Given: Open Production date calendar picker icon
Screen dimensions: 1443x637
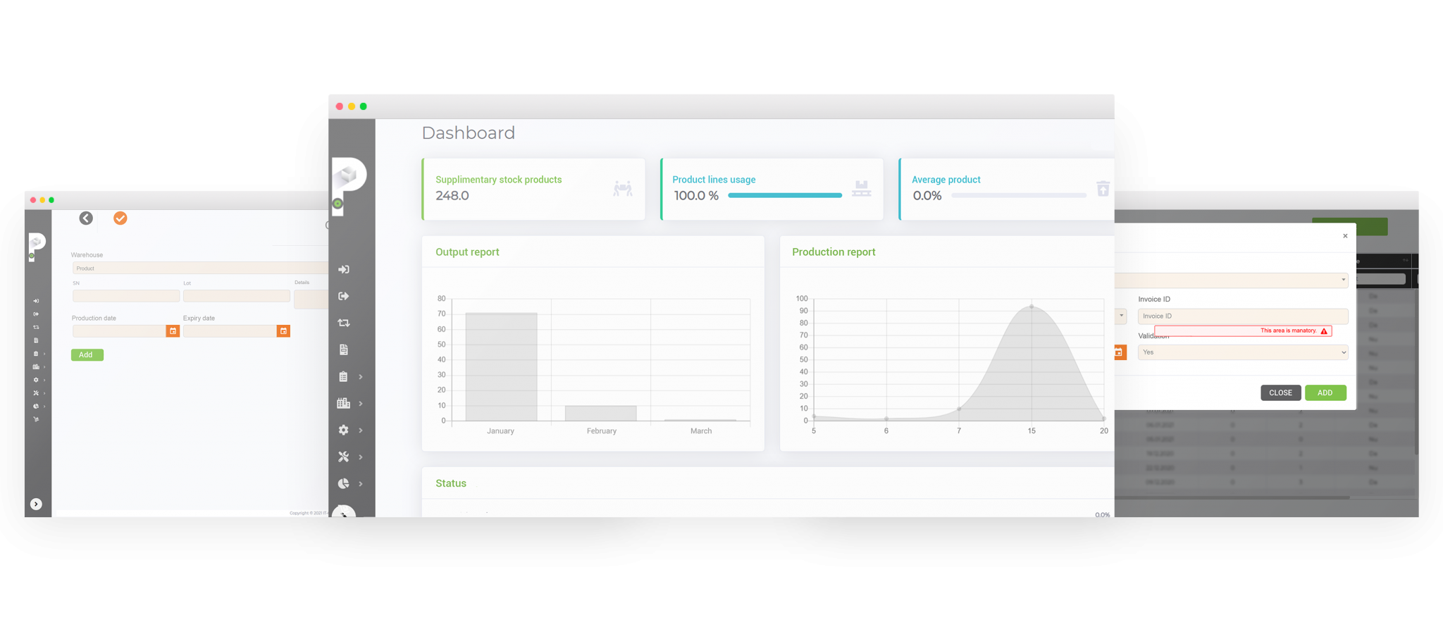Looking at the screenshot, I should tap(173, 331).
